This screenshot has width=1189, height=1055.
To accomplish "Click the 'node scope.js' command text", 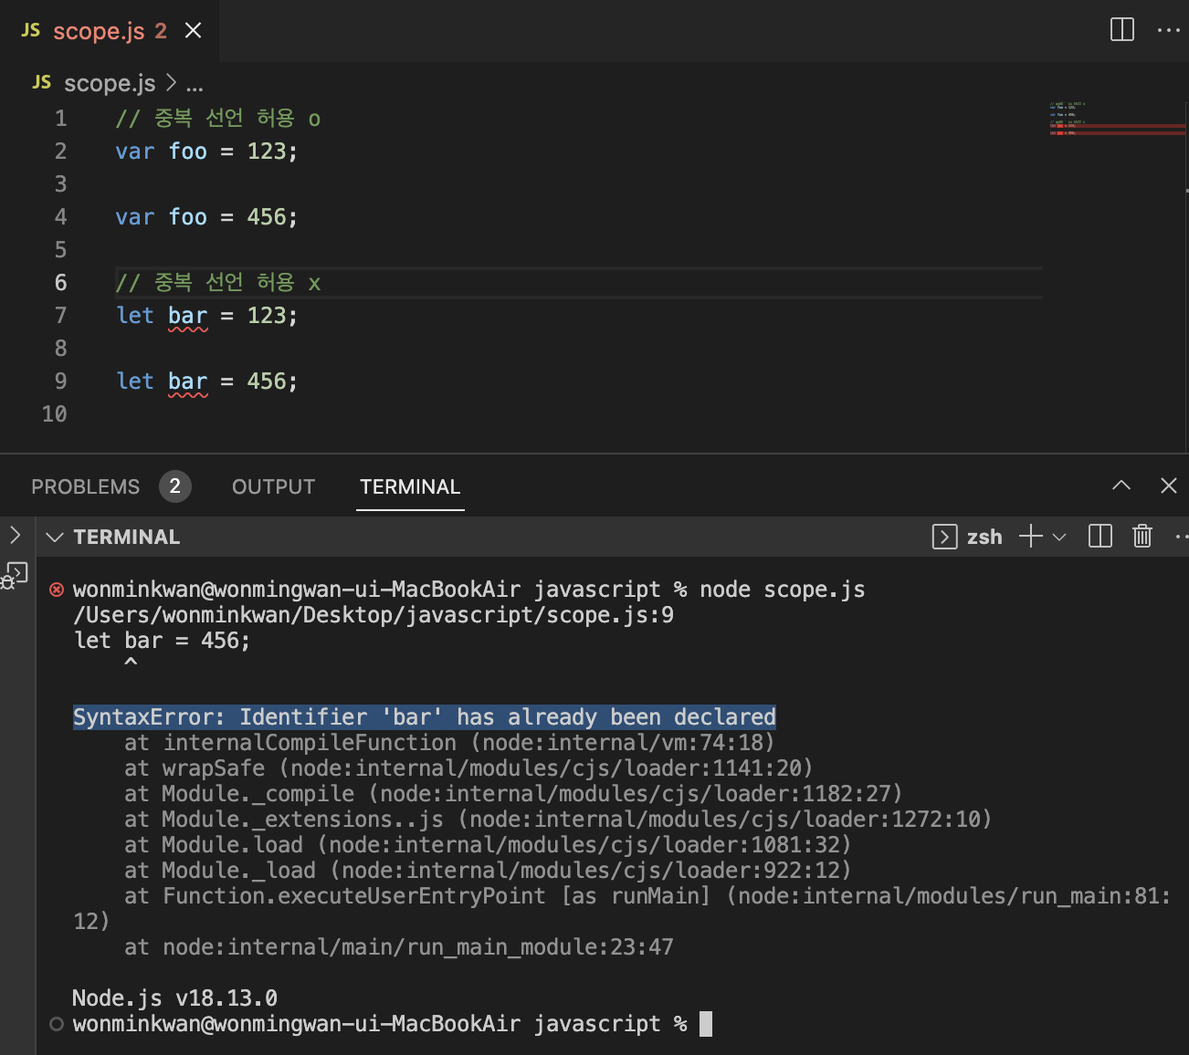I will click(783, 590).
